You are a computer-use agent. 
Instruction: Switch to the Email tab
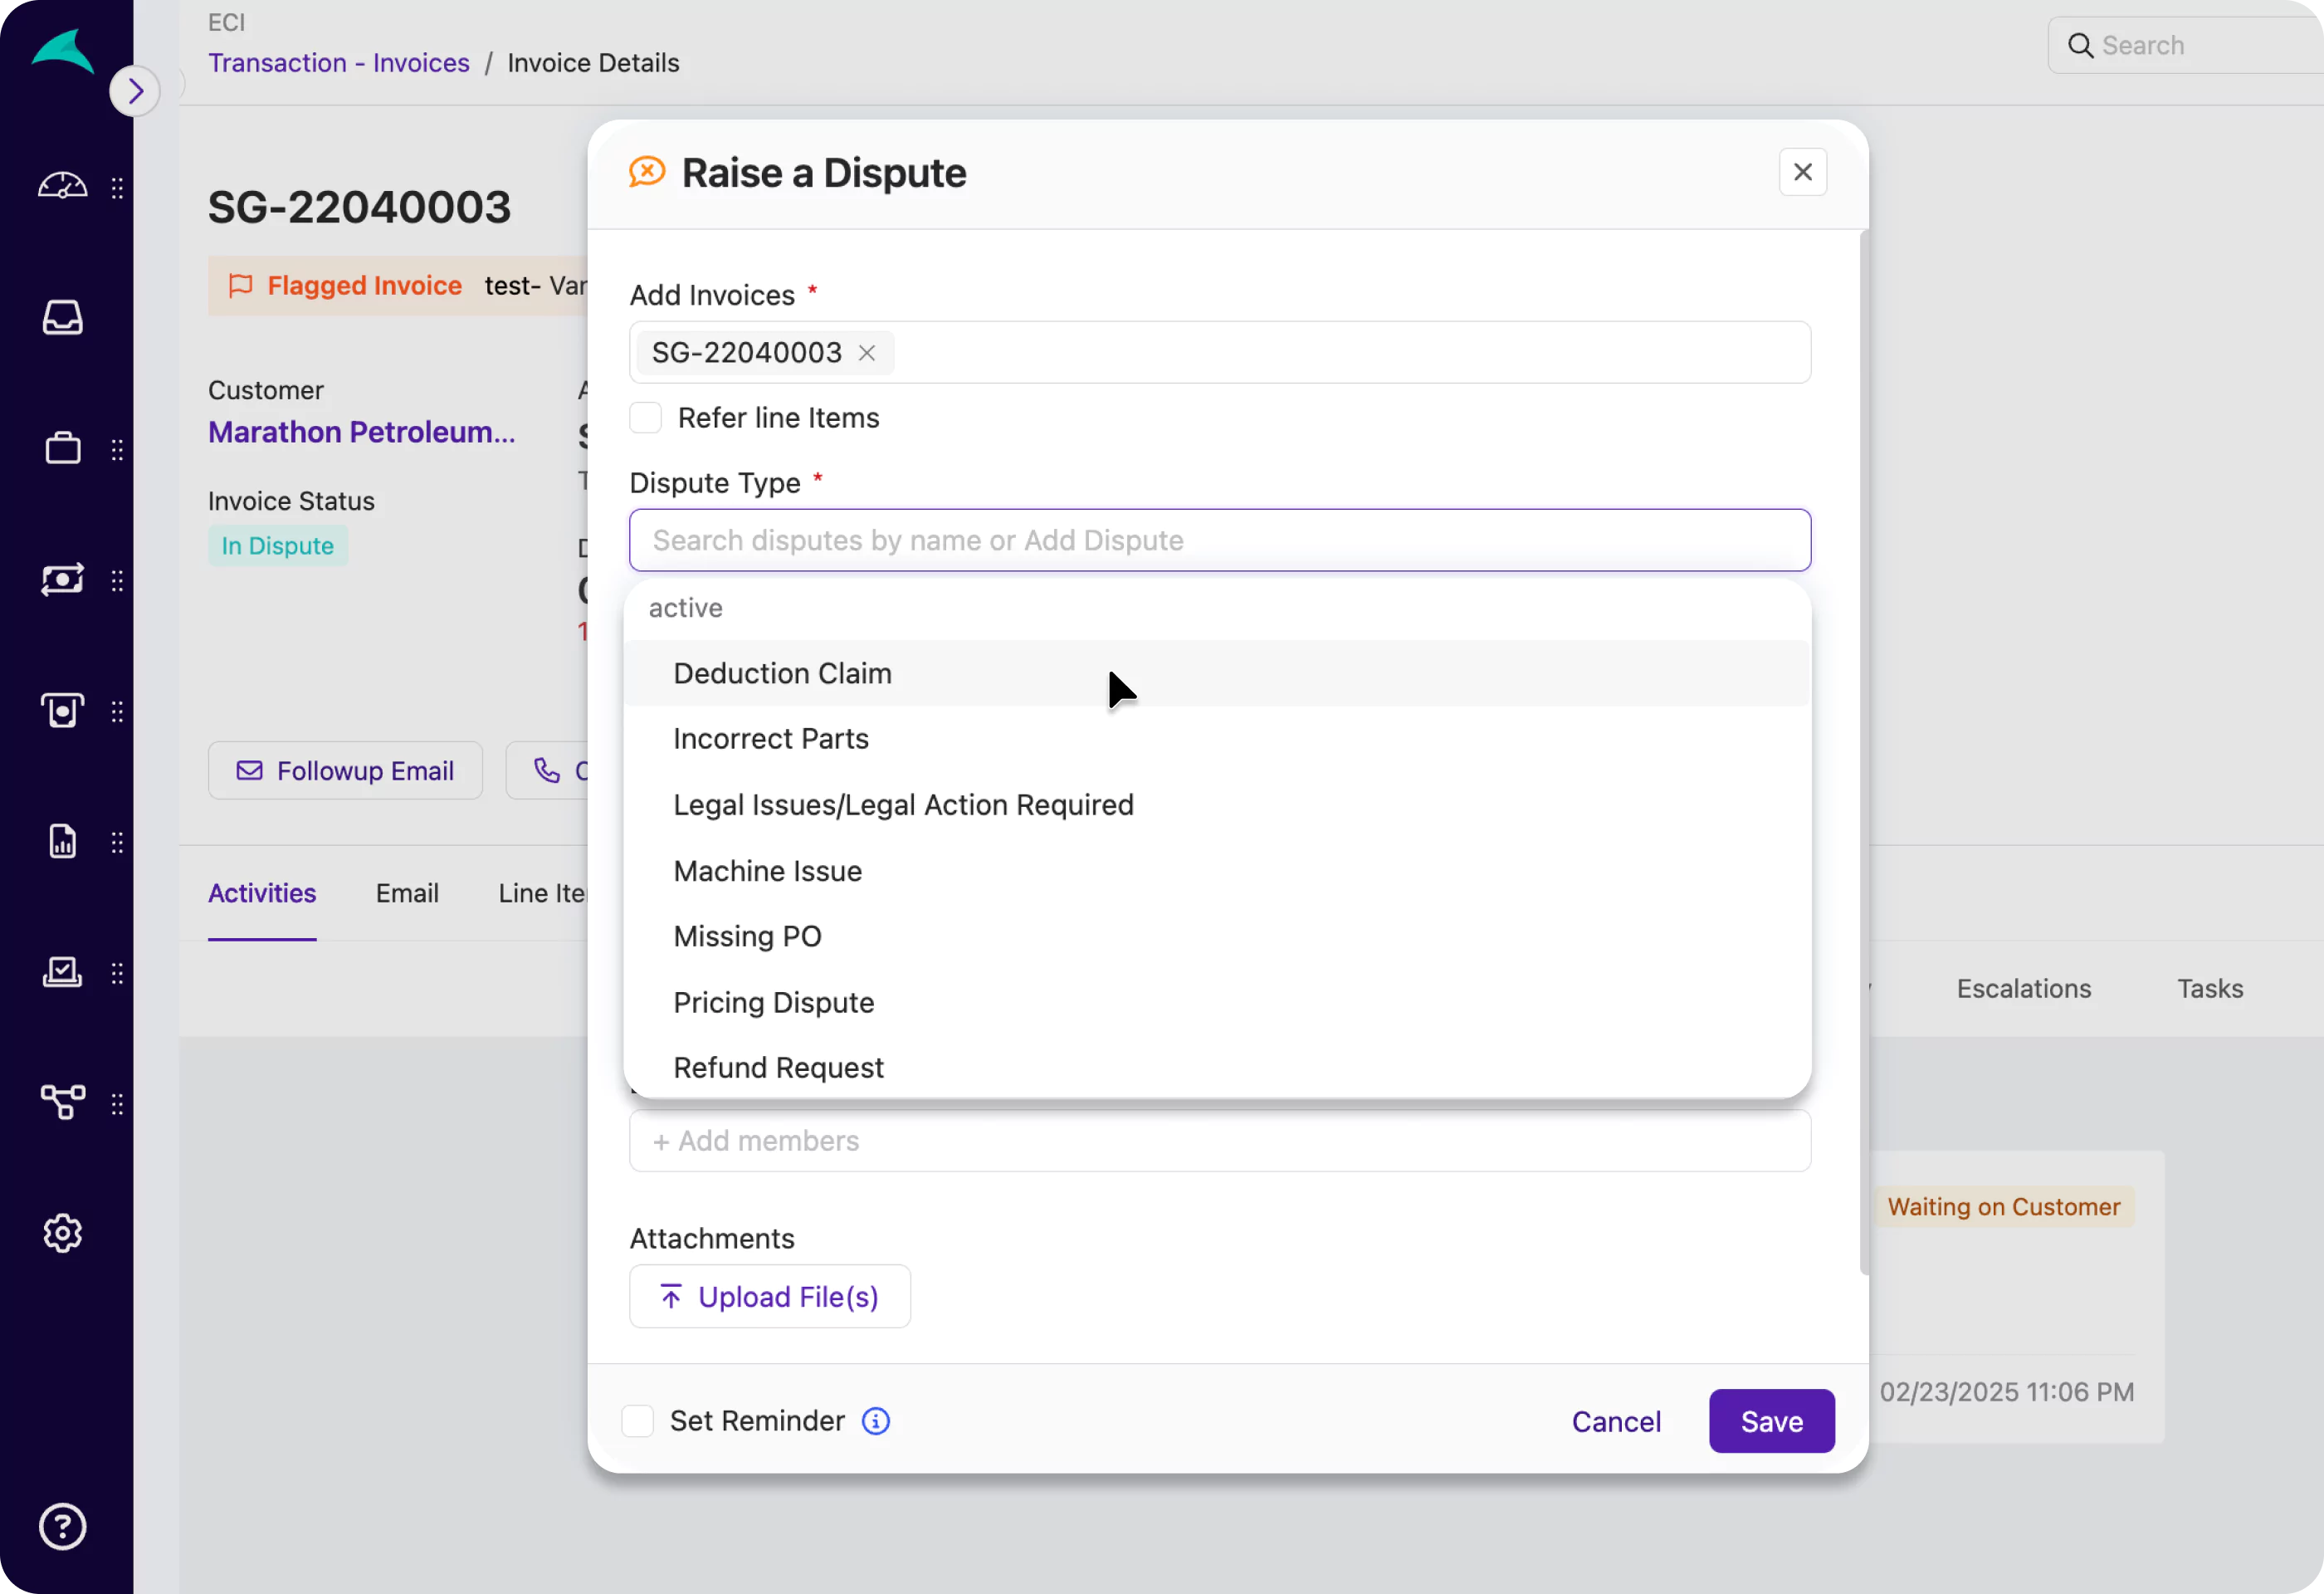407,894
